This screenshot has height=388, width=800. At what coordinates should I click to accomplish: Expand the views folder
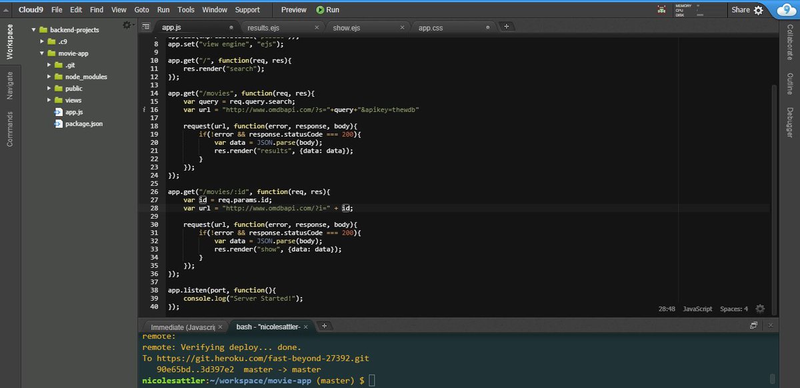tap(50, 100)
